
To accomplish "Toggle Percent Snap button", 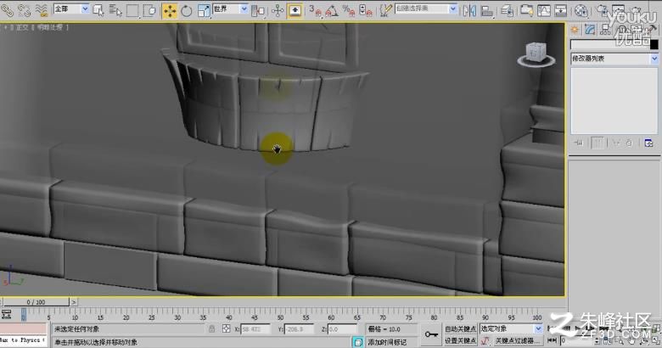I will point(348,10).
